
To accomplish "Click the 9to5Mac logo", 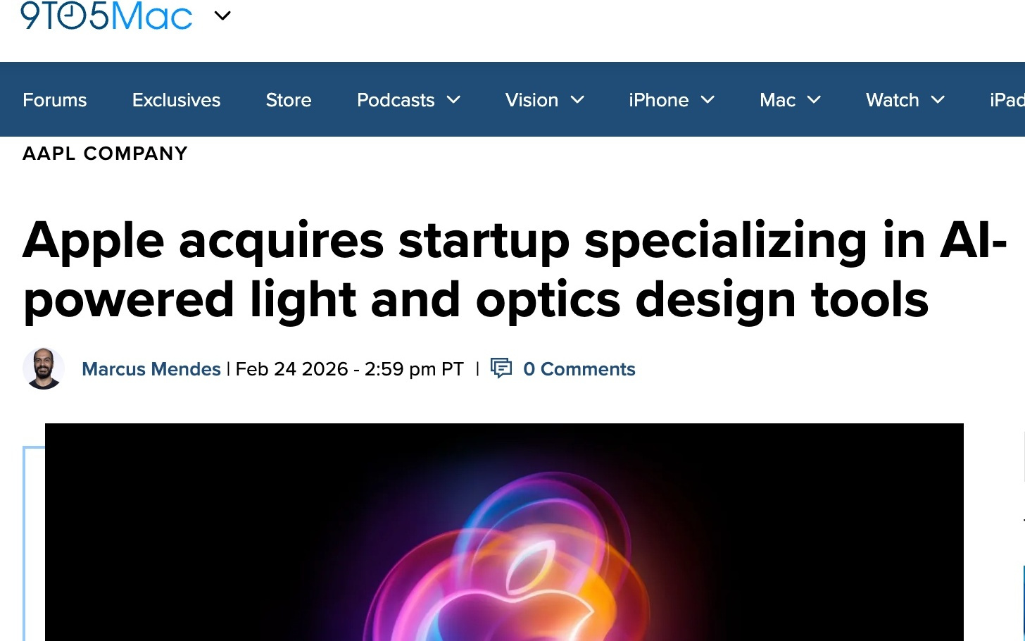I will 106,15.
